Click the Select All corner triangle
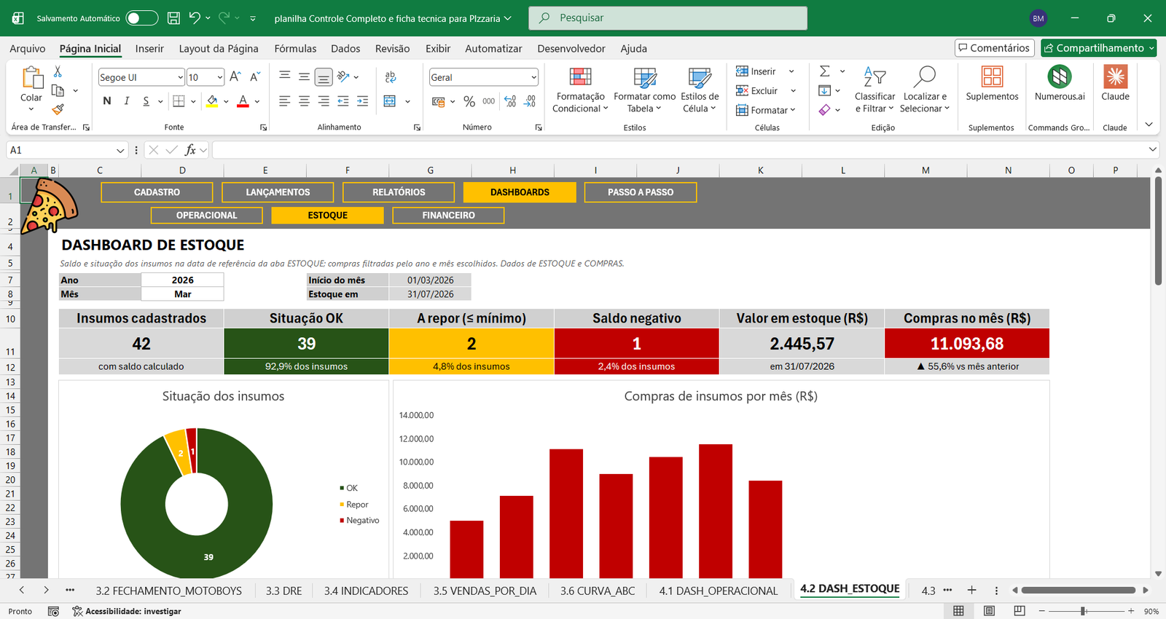This screenshot has width=1166, height=619. pyautogui.click(x=13, y=170)
